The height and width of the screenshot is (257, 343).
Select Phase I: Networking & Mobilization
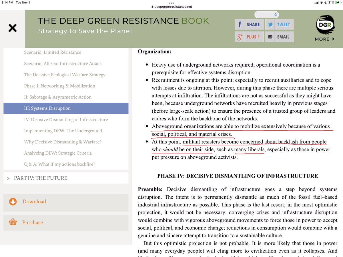pyautogui.click(x=59, y=86)
